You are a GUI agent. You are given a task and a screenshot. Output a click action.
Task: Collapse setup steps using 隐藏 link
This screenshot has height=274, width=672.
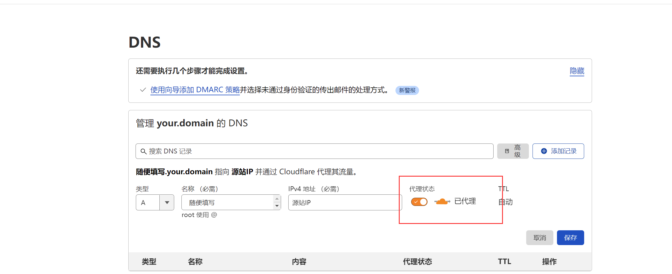coord(577,71)
